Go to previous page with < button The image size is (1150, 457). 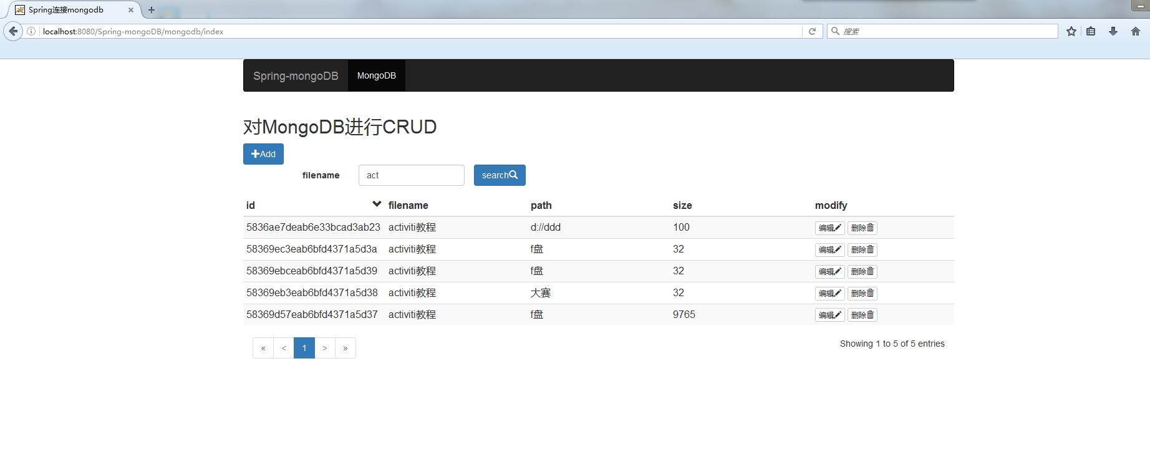click(284, 348)
